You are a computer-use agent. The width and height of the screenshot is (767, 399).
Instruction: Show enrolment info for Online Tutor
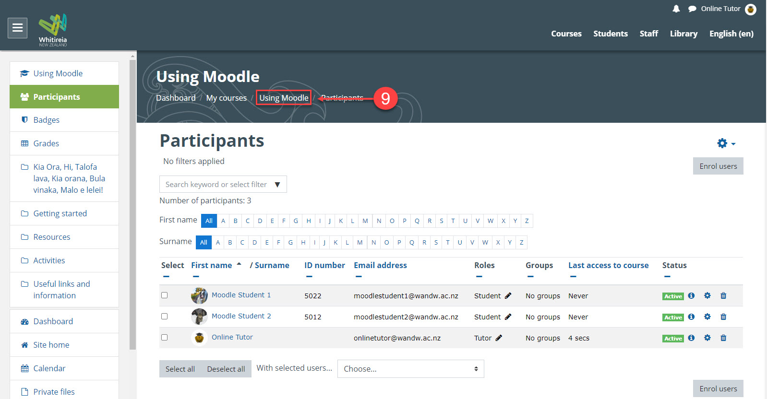(x=691, y=338)
